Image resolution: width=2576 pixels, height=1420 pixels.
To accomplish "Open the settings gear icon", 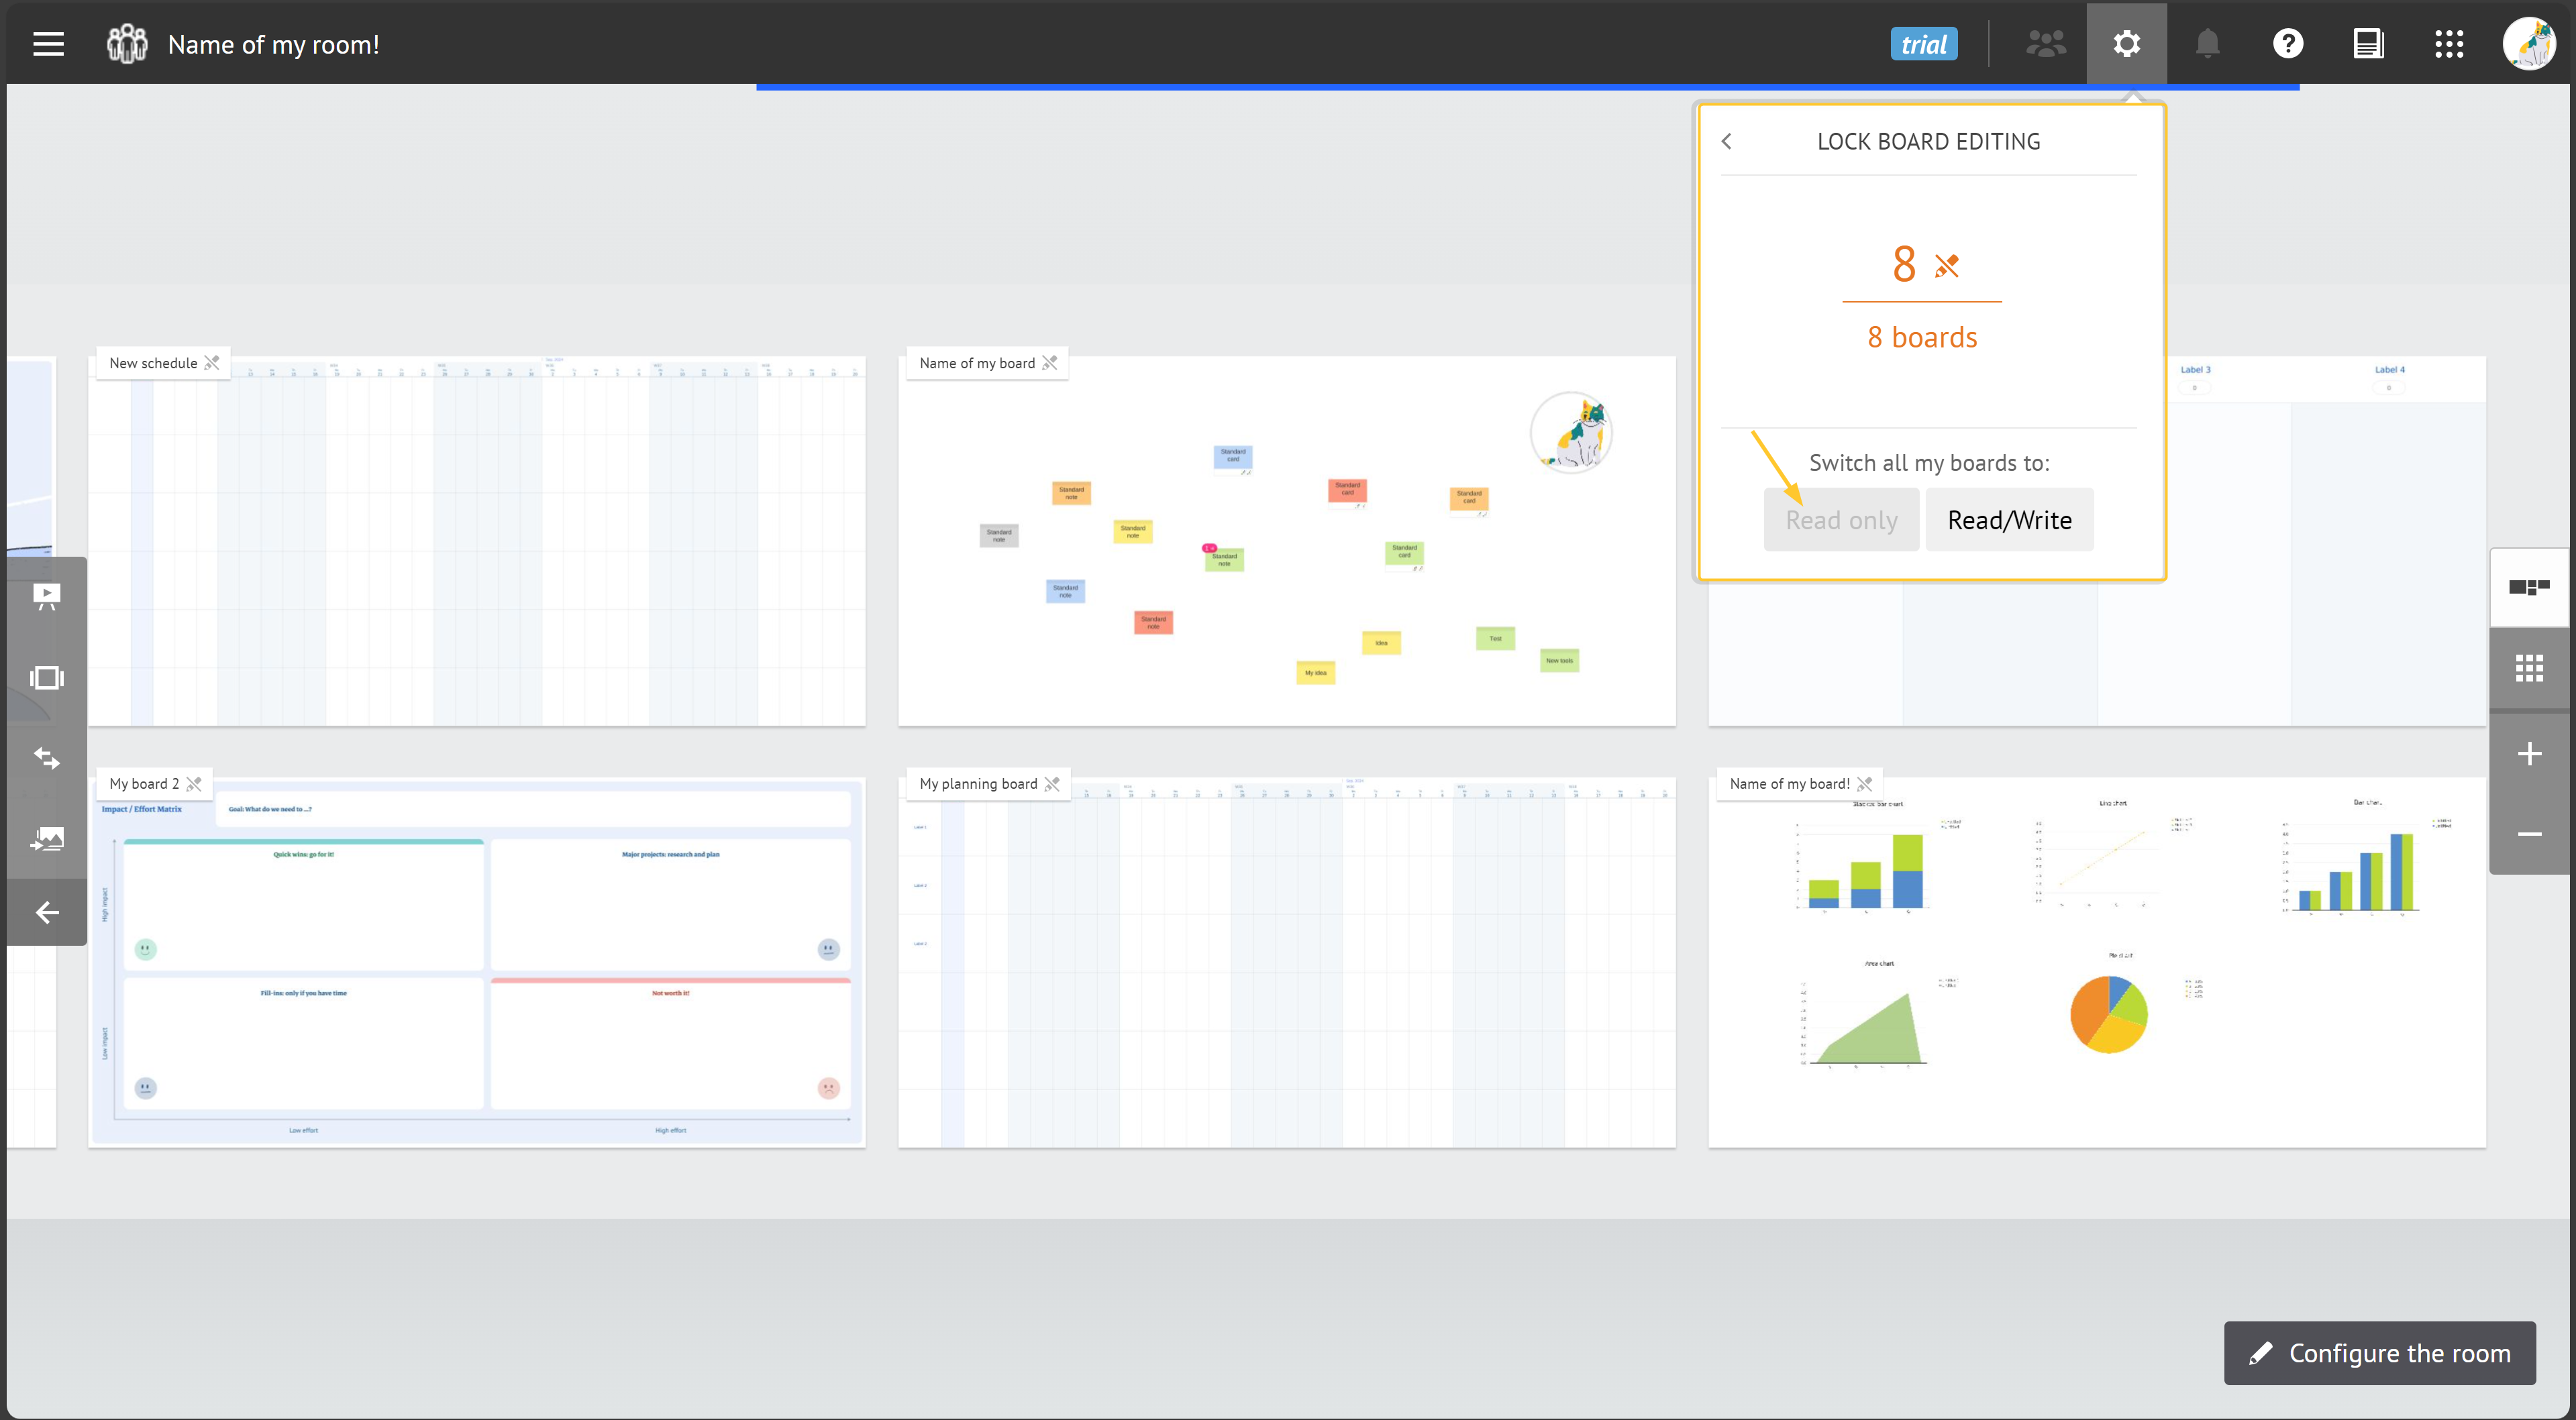I will 2127,44.
